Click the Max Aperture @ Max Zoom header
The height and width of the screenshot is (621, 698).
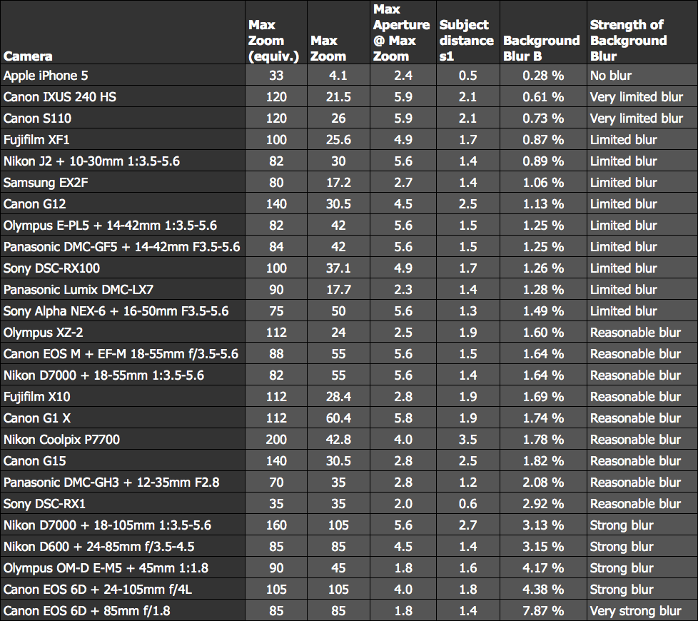(x=403, y=32)
